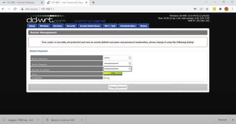Screen dimensions: 236x124
Task: Select the DD-WRT User Password Change tab
Action: pos(67,3)
